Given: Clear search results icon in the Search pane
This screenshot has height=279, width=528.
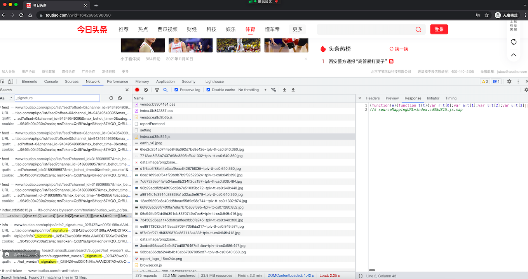Looking at the screenshot, I should click(120, 98).
